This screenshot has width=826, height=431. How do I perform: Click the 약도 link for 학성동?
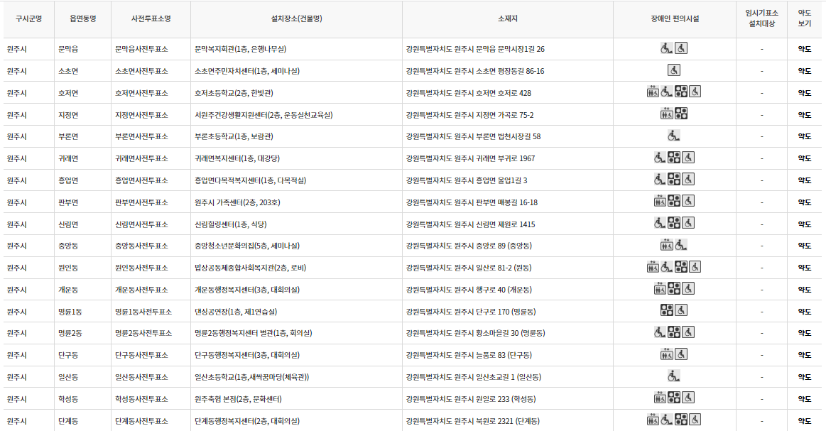pyautogui.click(x=806, y=398)
